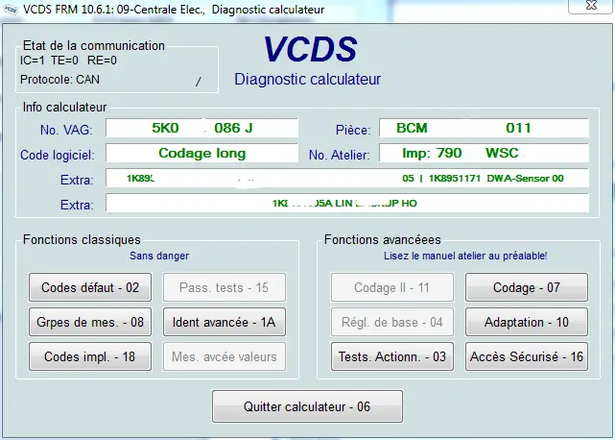The width and height of the screenshot is (615, 440).
Task: Click the Code logiciel field Codage long
Action: (202, 153)
